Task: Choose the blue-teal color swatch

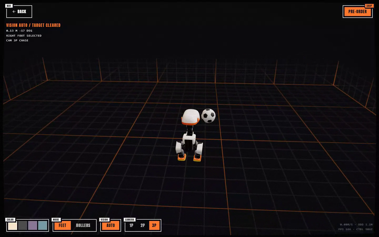Action: click(43, 225)
